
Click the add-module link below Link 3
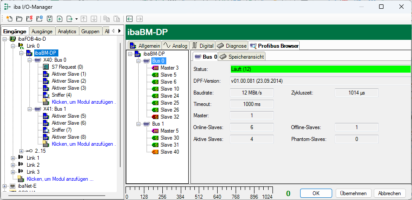pos(60,179)
